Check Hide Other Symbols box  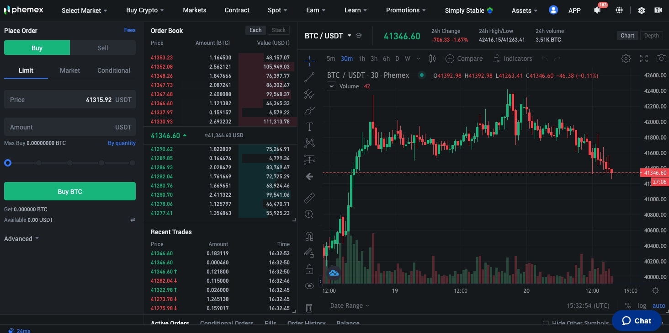coord(546,323)
